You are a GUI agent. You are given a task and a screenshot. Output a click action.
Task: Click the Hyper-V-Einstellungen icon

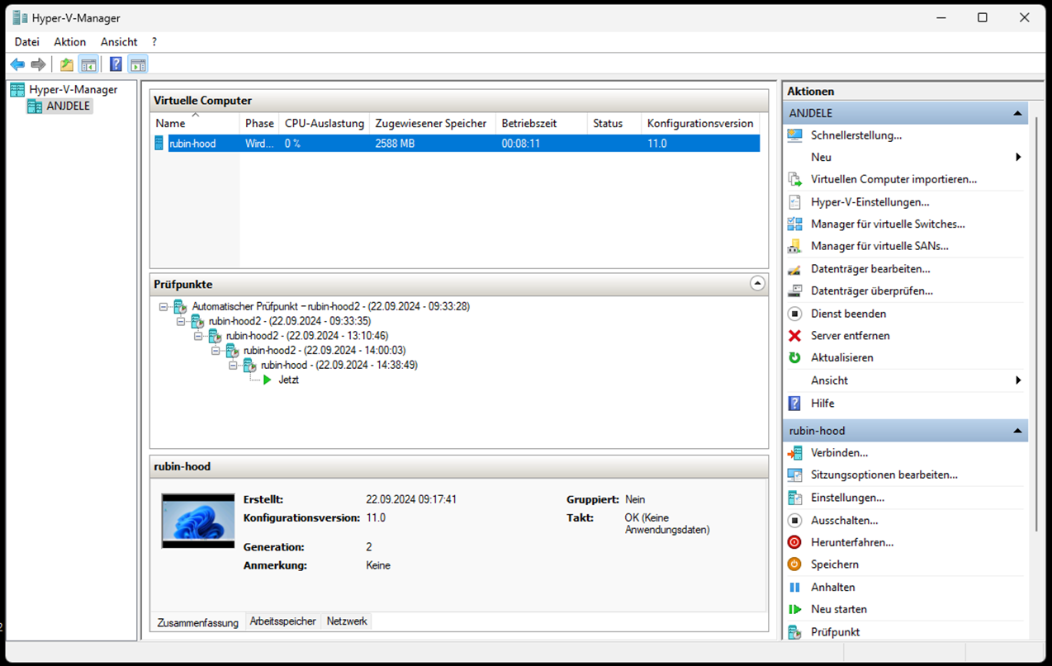pos(794,201)
